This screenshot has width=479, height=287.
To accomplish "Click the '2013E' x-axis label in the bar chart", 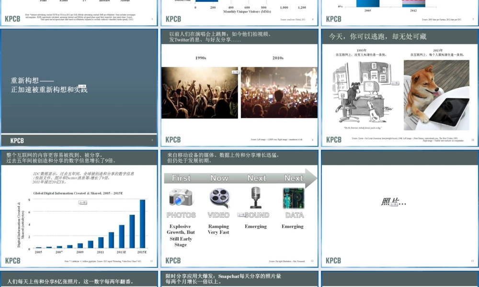I will tap(121, 252).
